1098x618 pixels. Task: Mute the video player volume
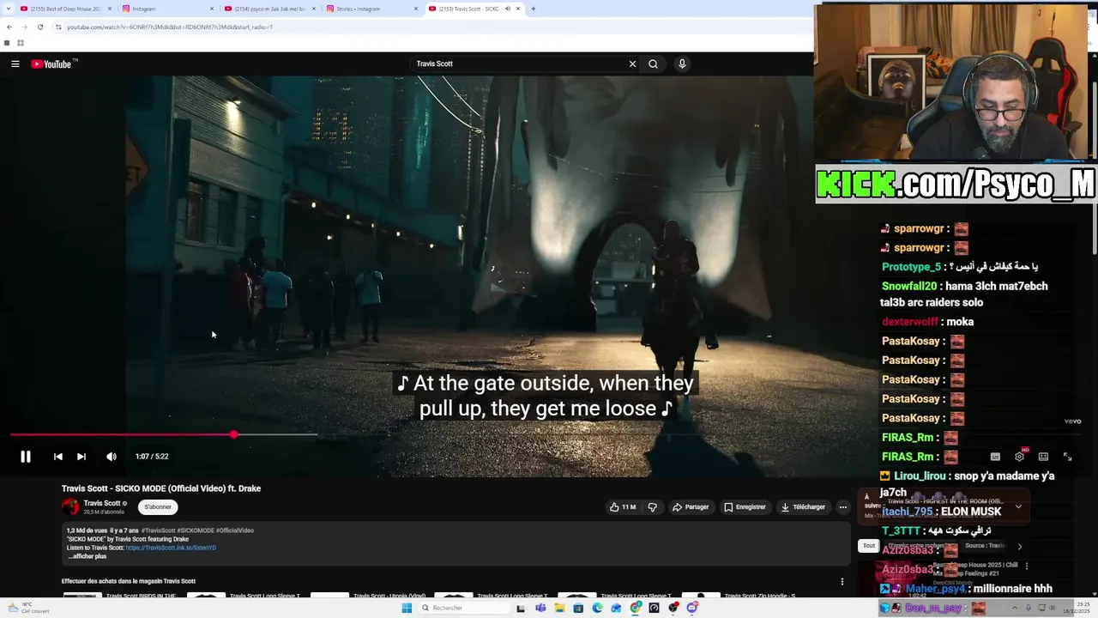[x=112, y=457]
